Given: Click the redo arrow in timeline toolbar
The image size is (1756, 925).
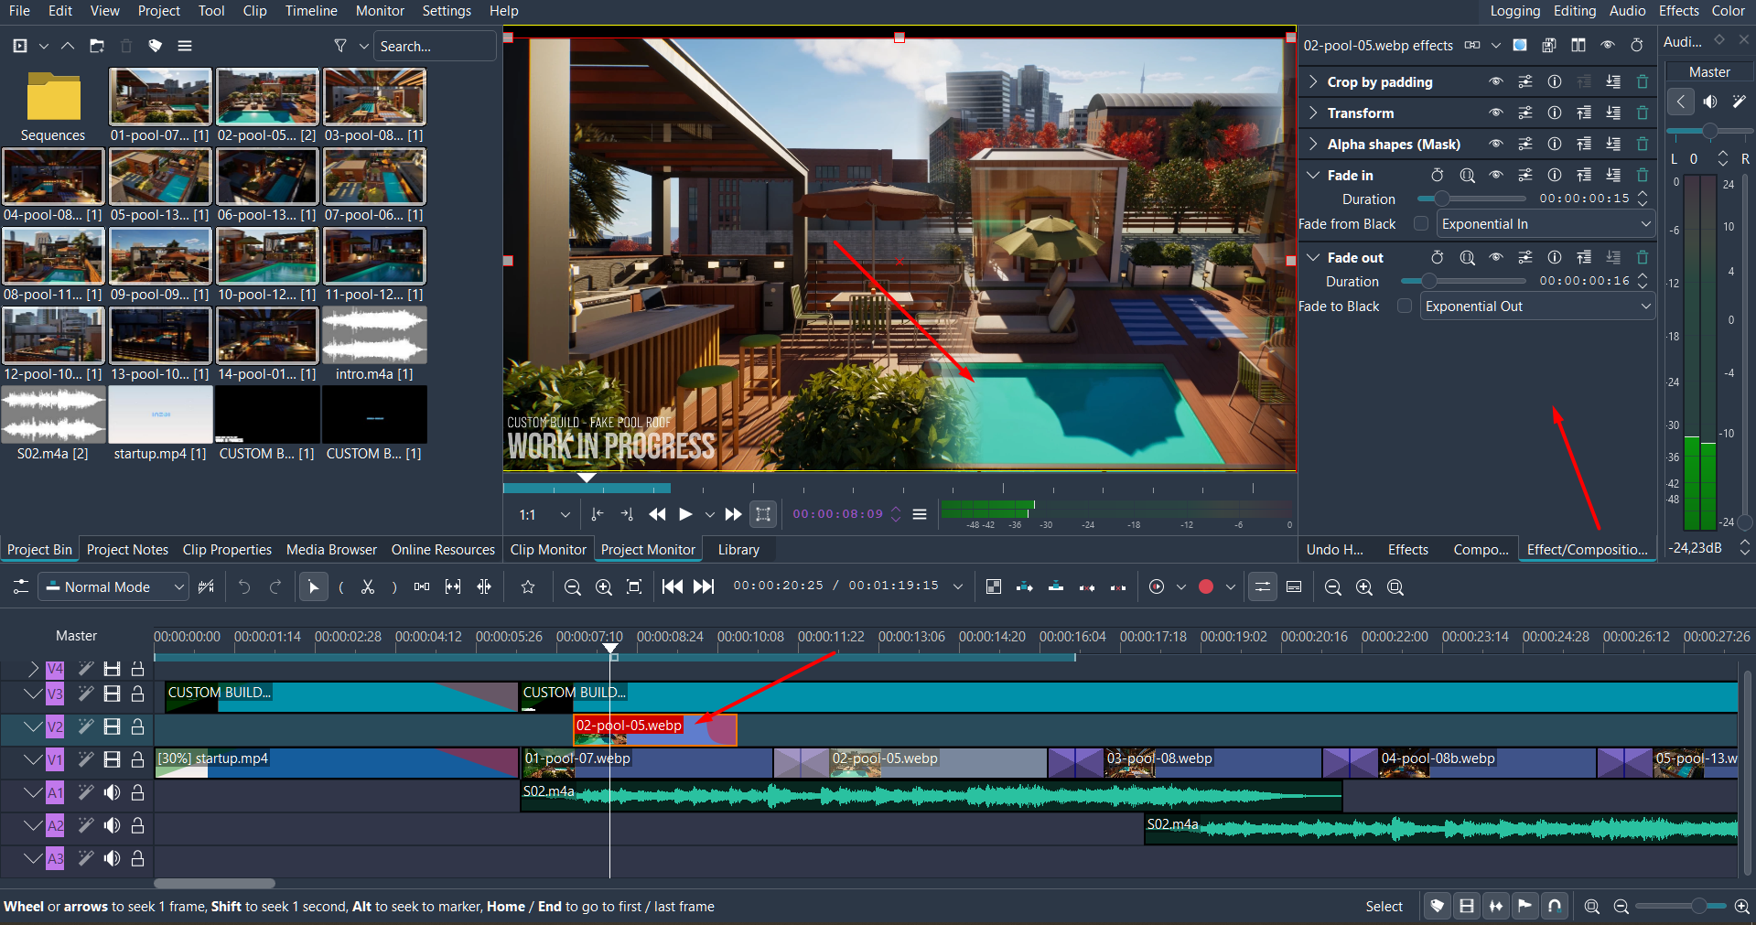Looking at the screenshot, I should point(275,587).
